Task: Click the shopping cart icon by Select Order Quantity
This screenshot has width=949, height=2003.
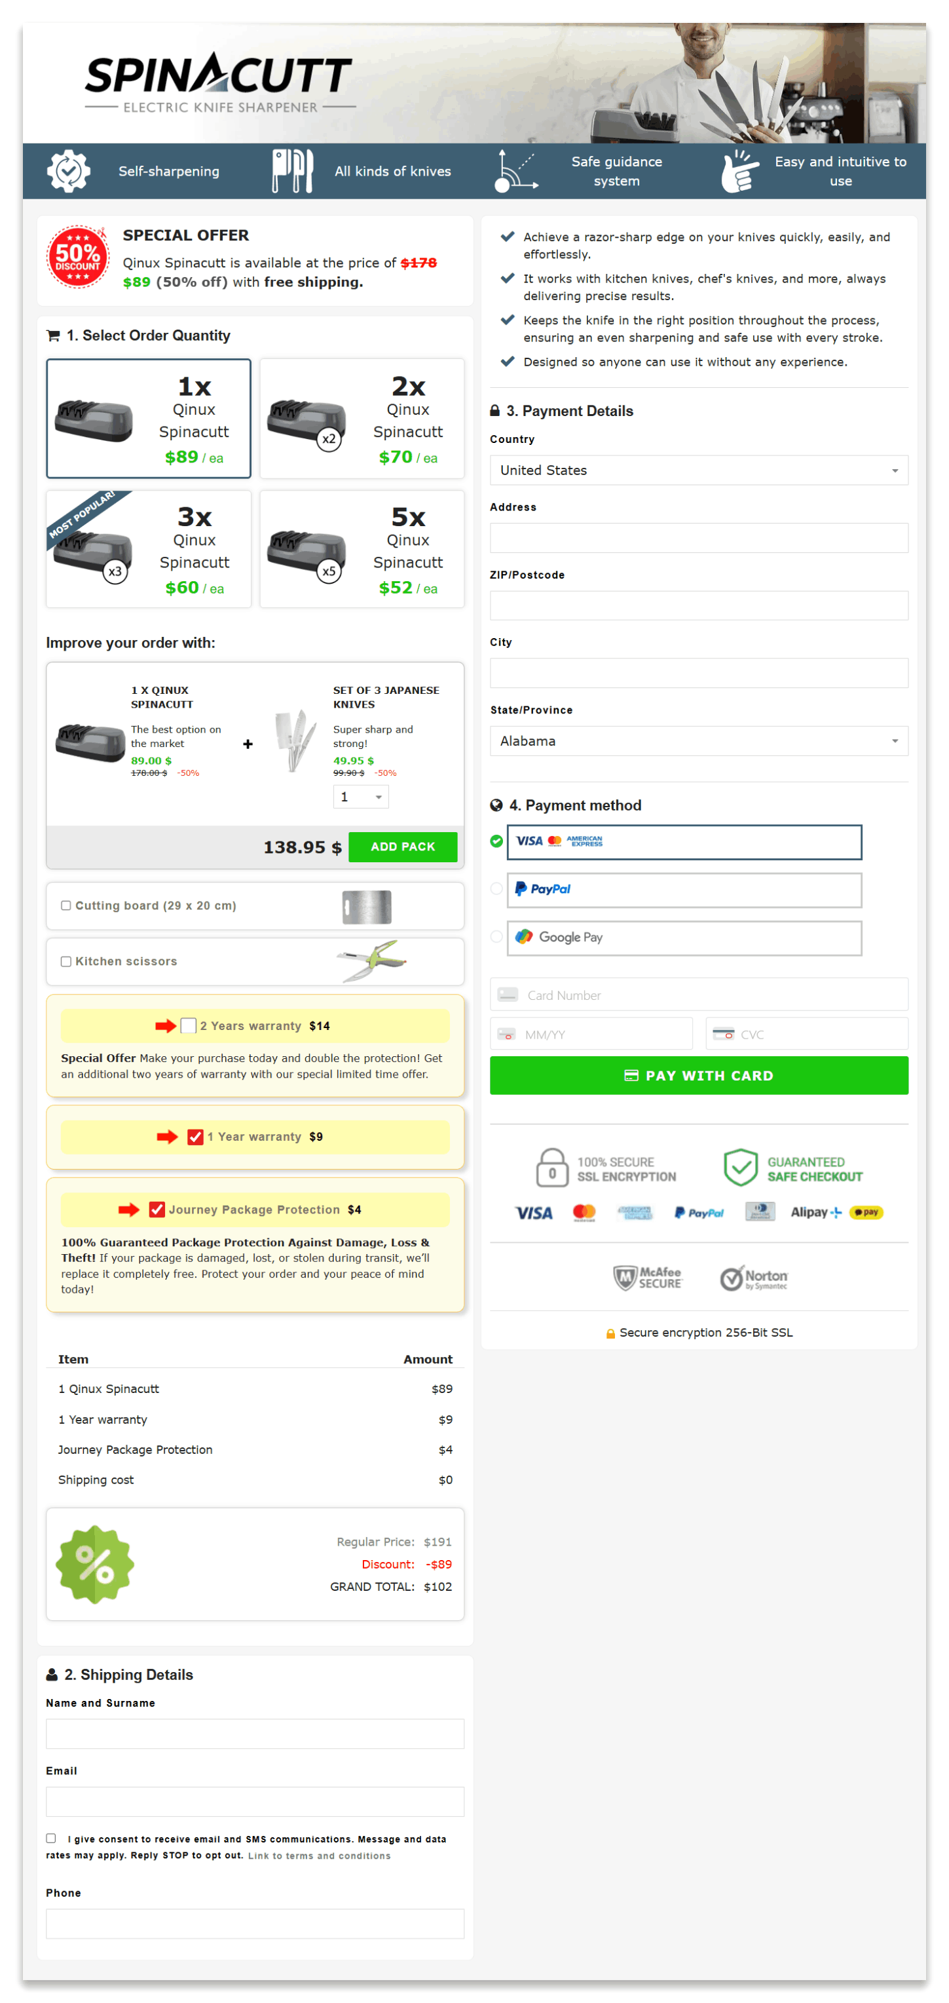Action: [54, 336]
